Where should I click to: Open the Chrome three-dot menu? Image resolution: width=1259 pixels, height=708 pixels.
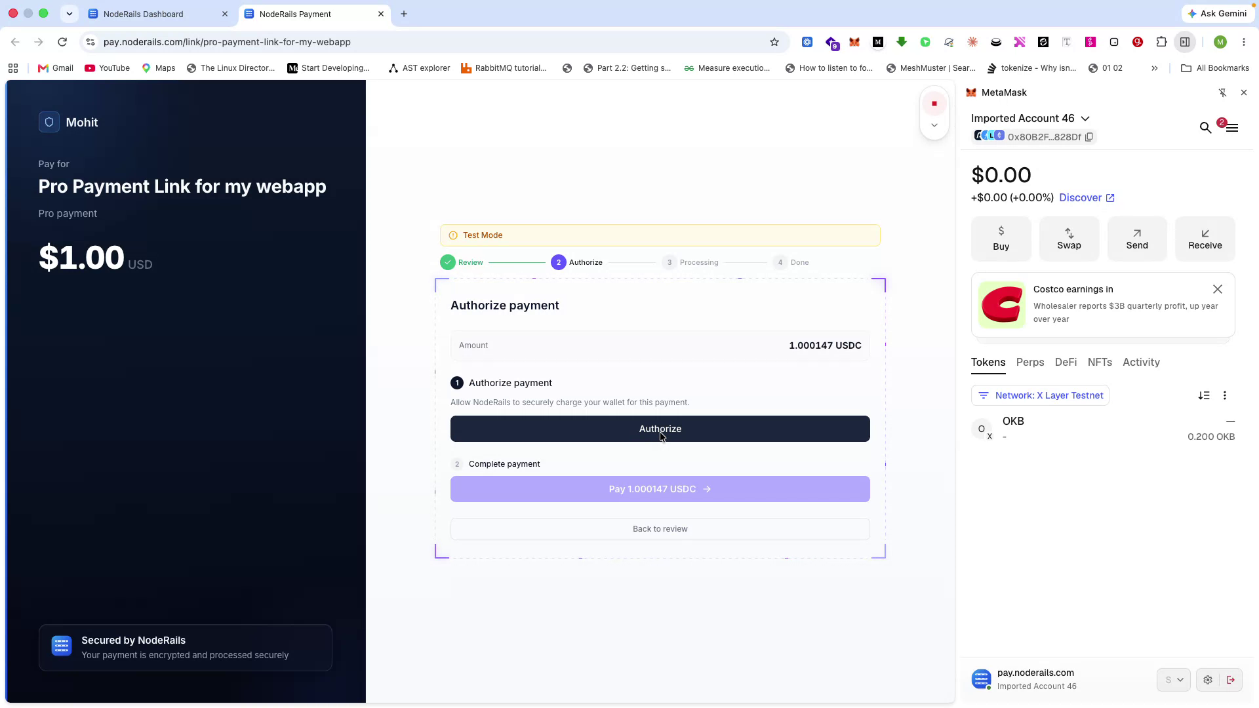1244,42
